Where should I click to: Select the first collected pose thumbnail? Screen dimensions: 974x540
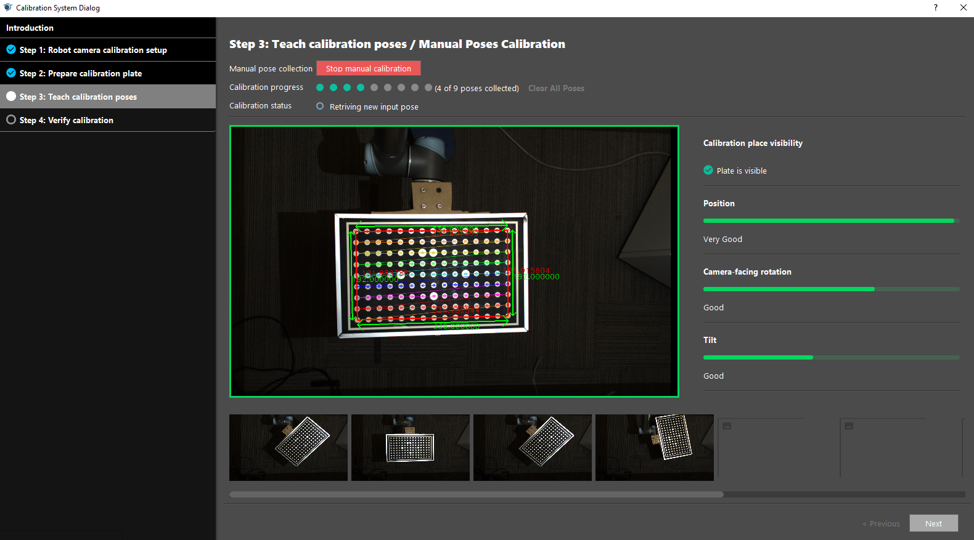289,448
